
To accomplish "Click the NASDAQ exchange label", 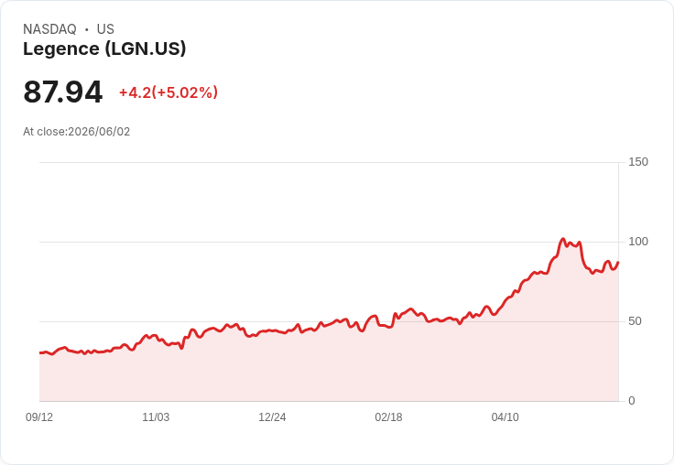I will tap(49, 29).
